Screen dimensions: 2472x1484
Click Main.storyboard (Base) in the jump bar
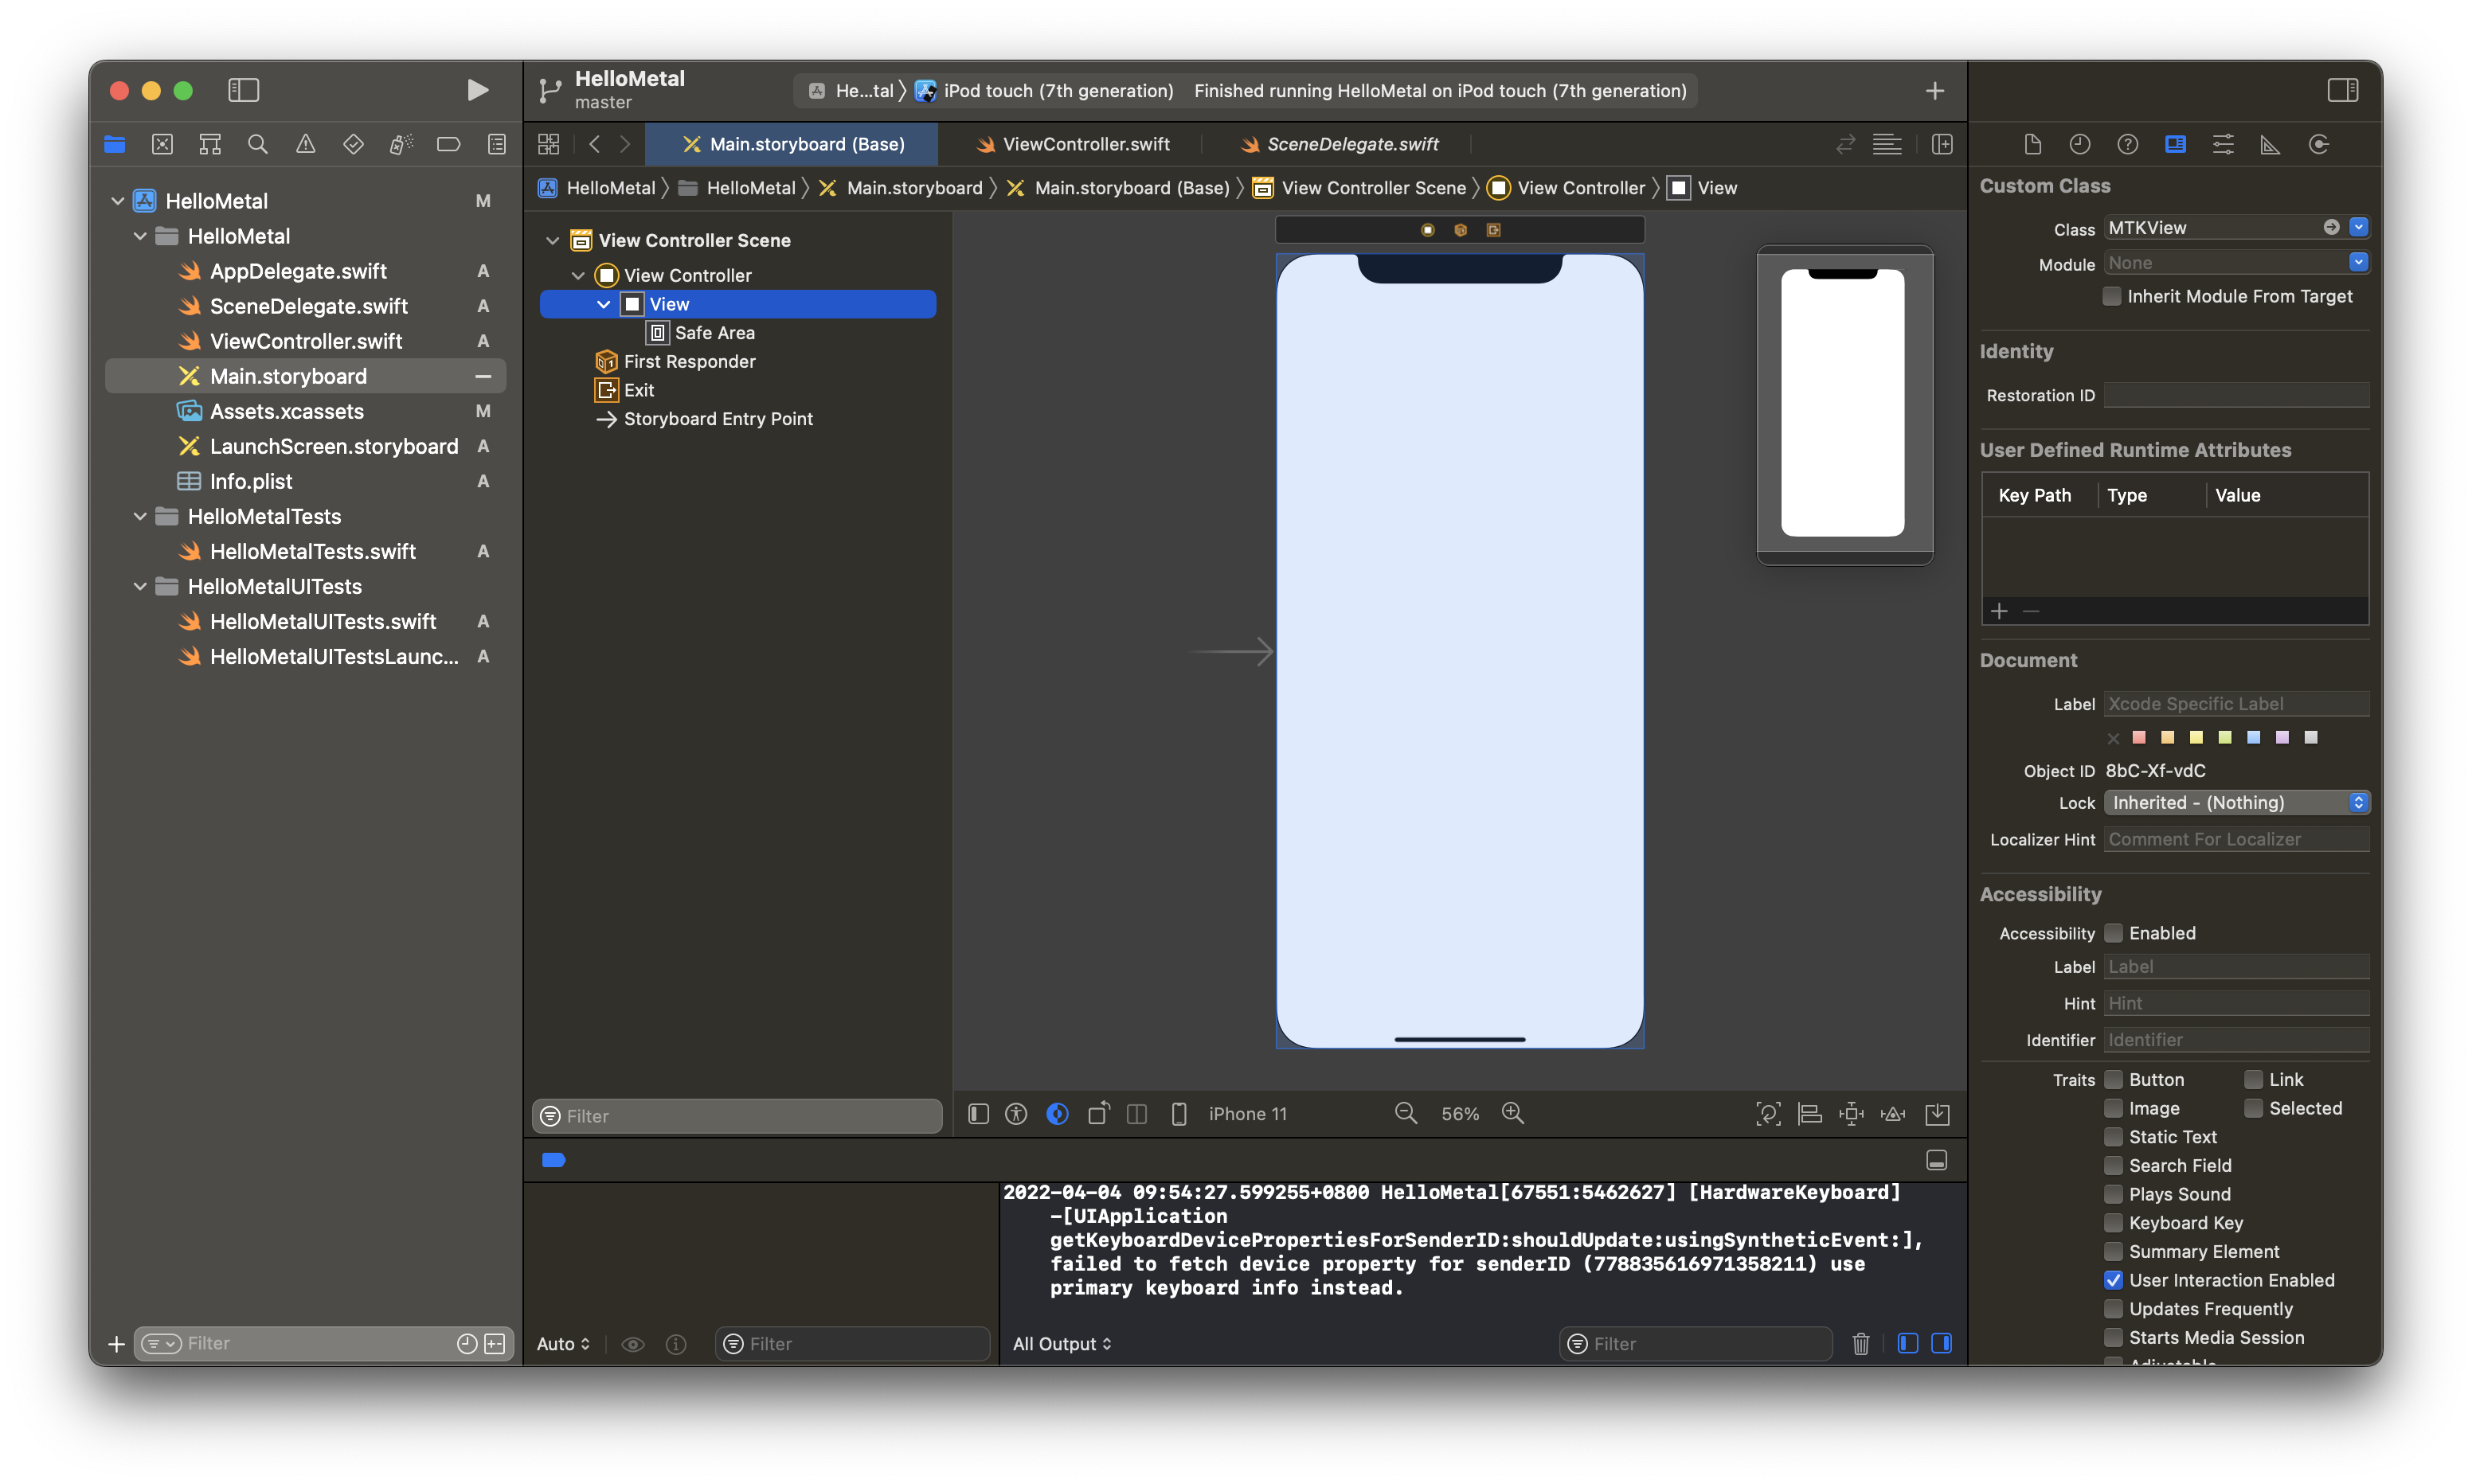tap(1119, 188)
